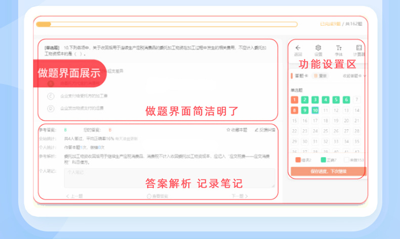Jump to question 11 in answer card
400x239 pixels.
[x=326, y=110]
